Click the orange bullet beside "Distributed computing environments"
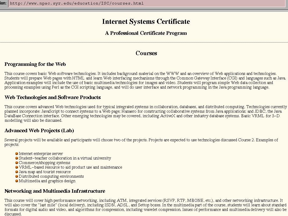The width and height of the screenshot is (288, 216). pyautogui.click(x=17, y=176)
